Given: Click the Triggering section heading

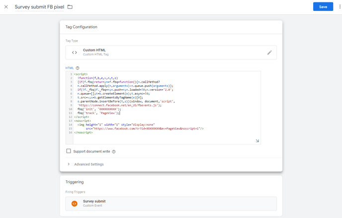Looking at the screenshot, I should [75, 182].
